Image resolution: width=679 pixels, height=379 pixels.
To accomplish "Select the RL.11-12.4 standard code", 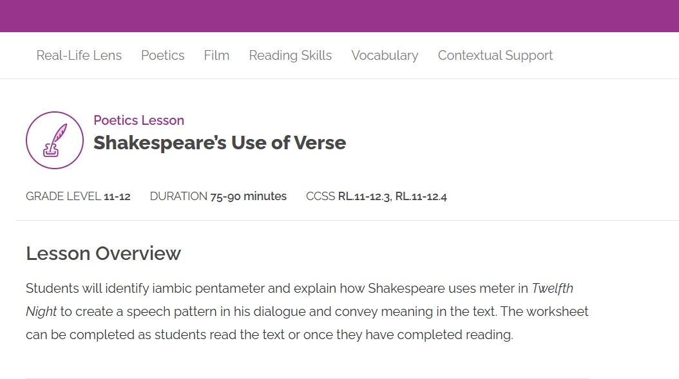I will pos(421,196).
